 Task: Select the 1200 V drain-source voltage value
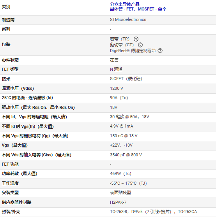(x=117, y=88)
